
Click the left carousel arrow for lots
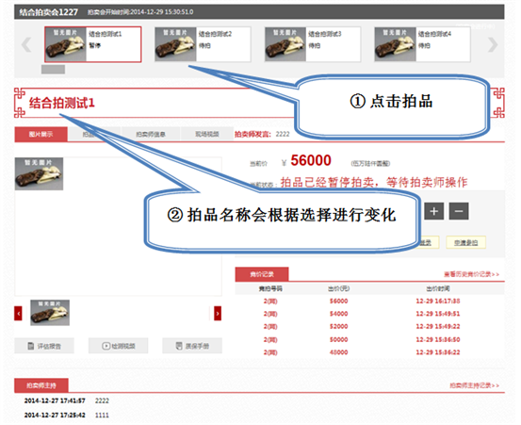26,45
